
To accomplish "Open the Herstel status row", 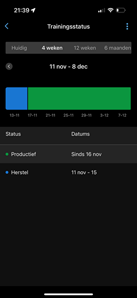I will click(68, 172).
